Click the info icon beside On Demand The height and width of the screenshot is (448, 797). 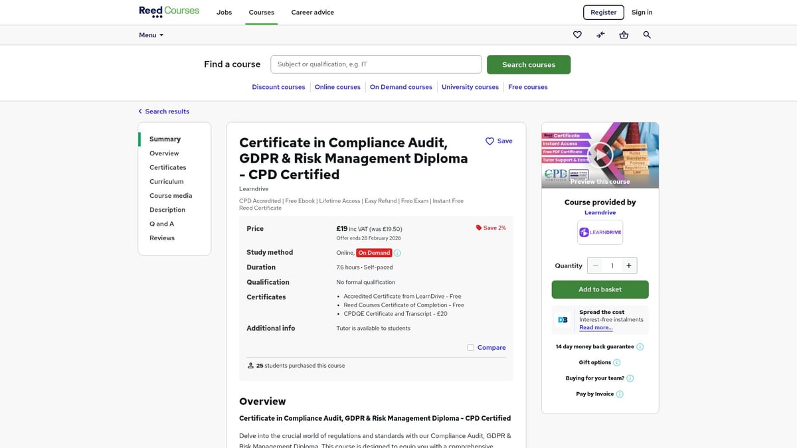[397, 252]
